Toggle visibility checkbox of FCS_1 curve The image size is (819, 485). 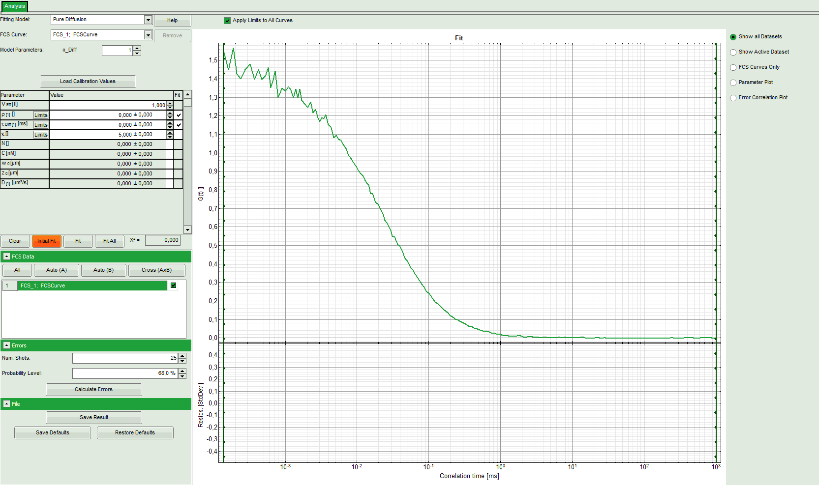173,285
